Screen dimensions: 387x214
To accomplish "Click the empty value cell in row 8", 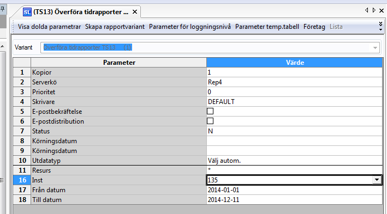I will tap(294, 141).
